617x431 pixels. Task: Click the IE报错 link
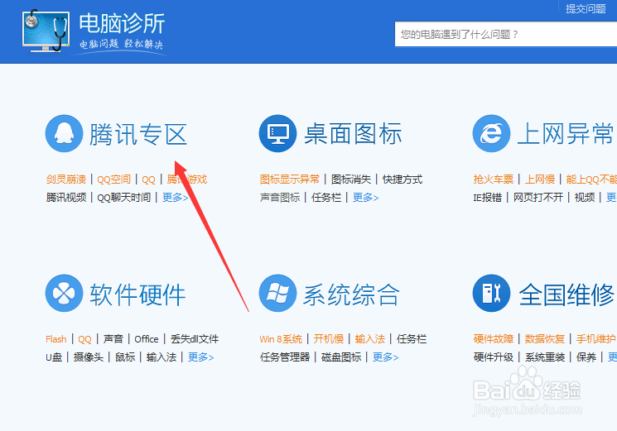pyautogui.click(x=488, y=197)
